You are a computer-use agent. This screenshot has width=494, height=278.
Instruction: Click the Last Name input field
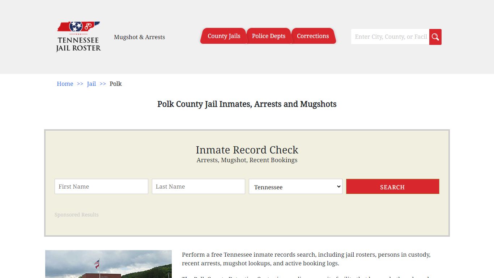[199, 186]
